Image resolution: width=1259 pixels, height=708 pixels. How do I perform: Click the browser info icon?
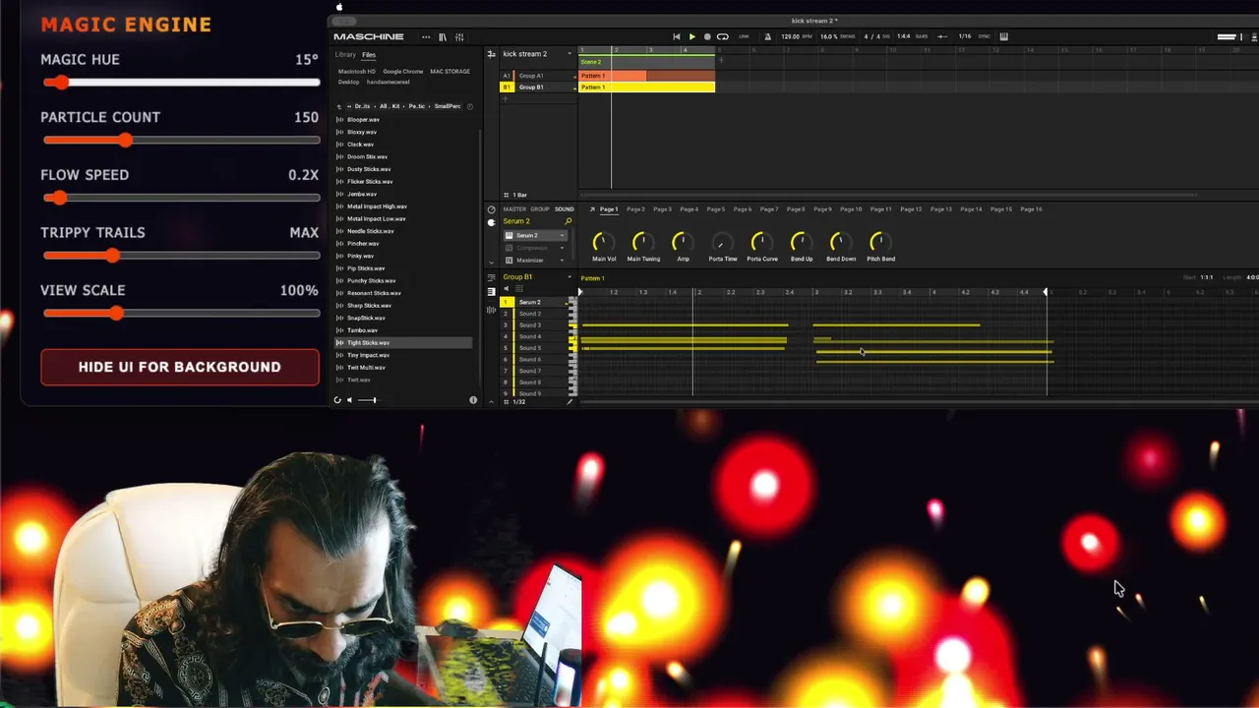(x=473, y=400)
